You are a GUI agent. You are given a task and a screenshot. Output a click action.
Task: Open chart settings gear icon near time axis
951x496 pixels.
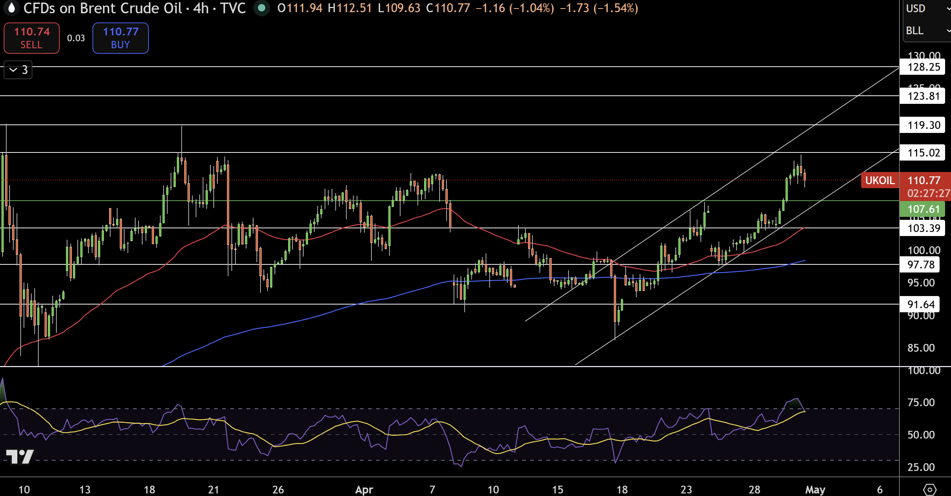click(x=929, y=489)
